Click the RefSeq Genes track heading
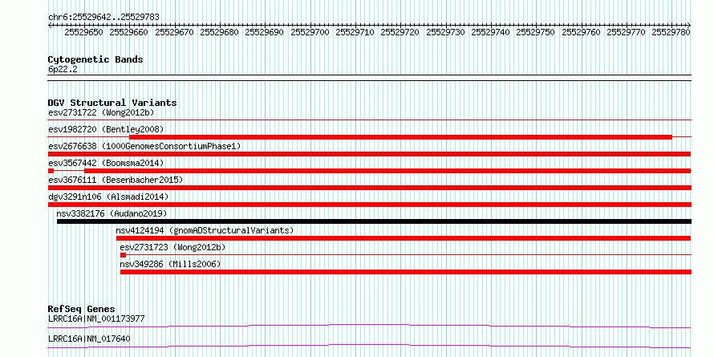 (x=82, y=309)
